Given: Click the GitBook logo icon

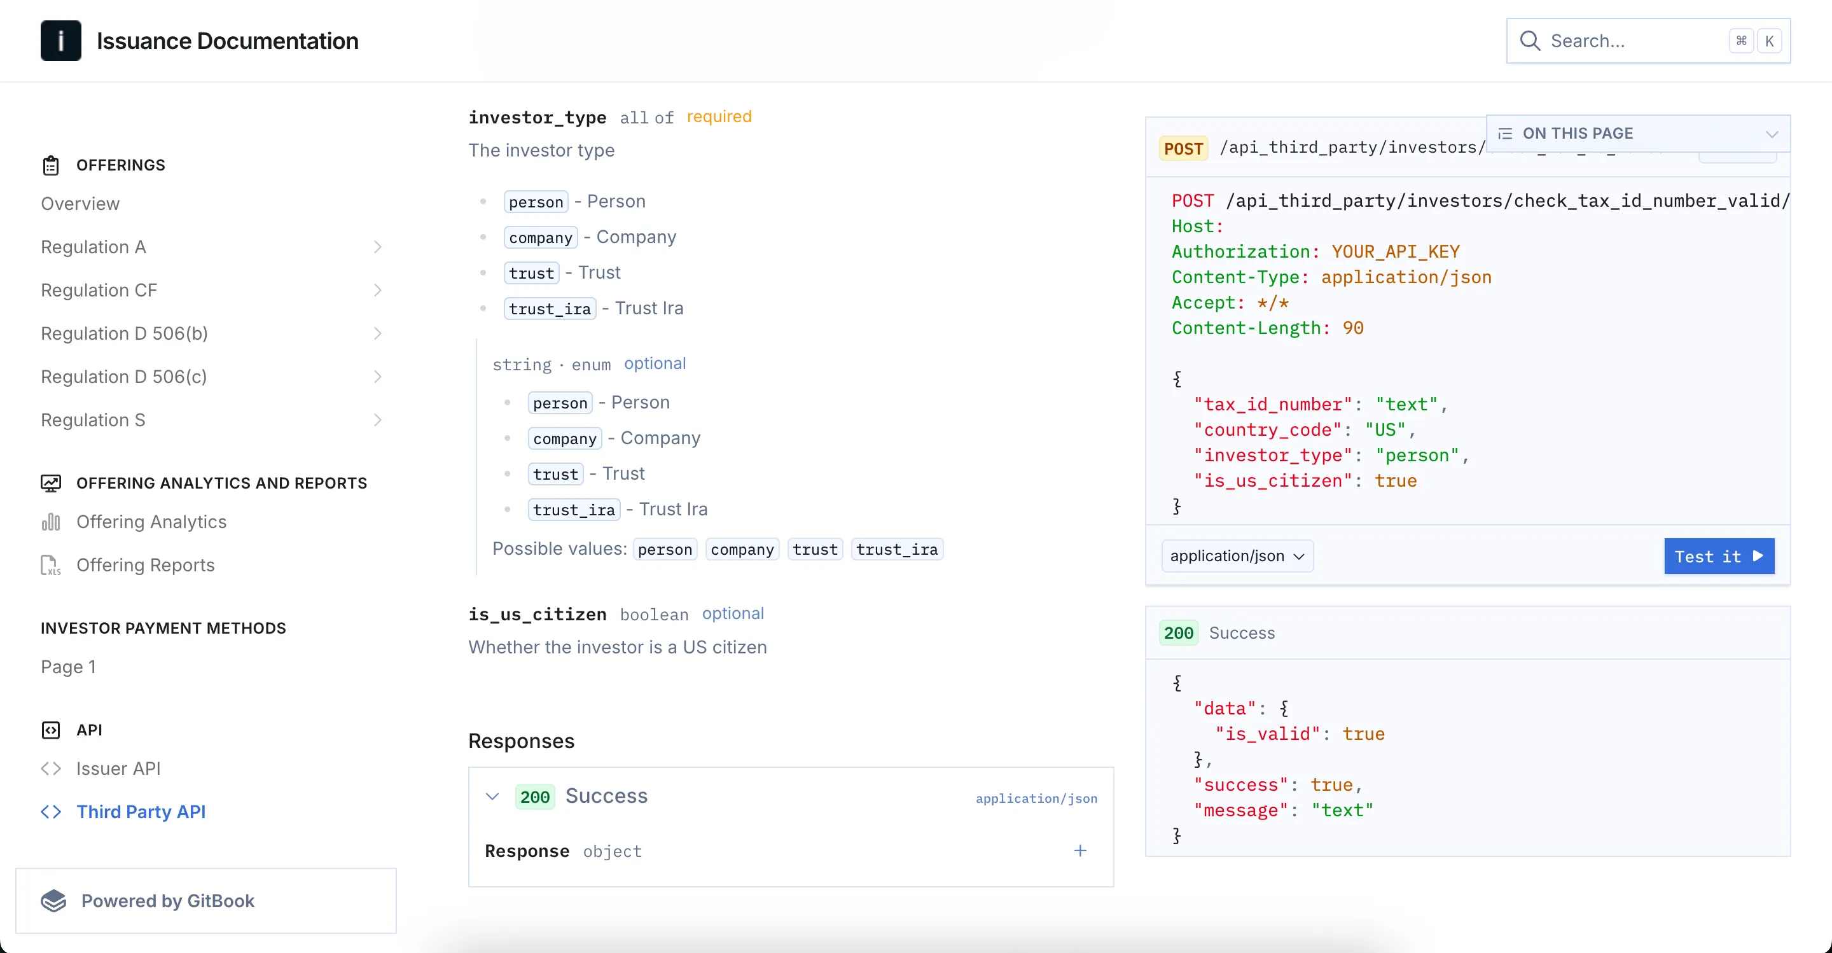Looking at the screenshot, I should (x=53, y=901).
